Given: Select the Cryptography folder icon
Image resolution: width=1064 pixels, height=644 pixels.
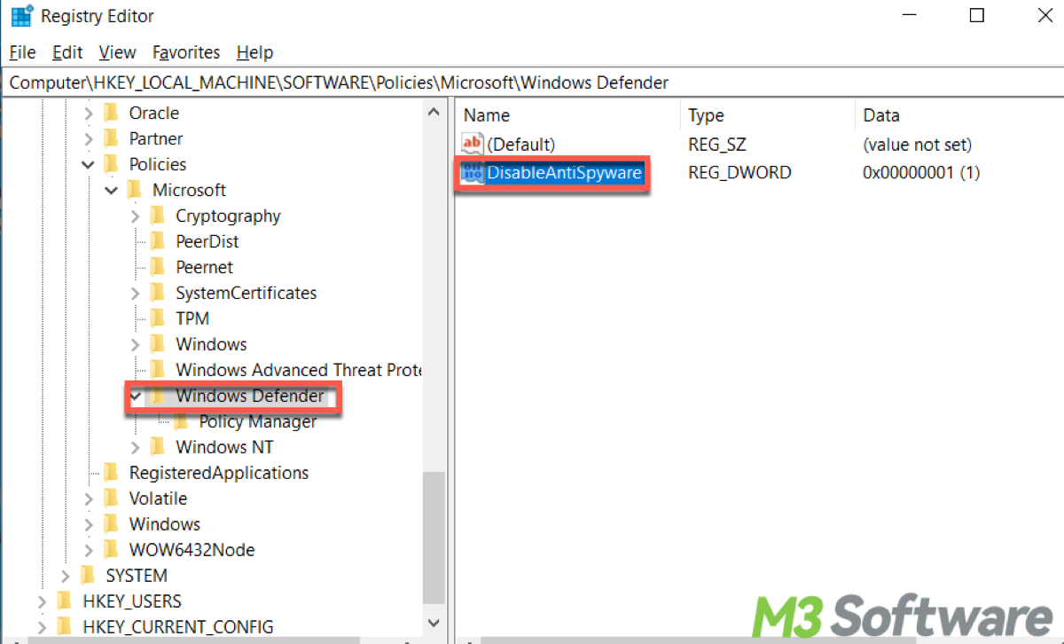Looking at the screenshot, I should (158, 216).
